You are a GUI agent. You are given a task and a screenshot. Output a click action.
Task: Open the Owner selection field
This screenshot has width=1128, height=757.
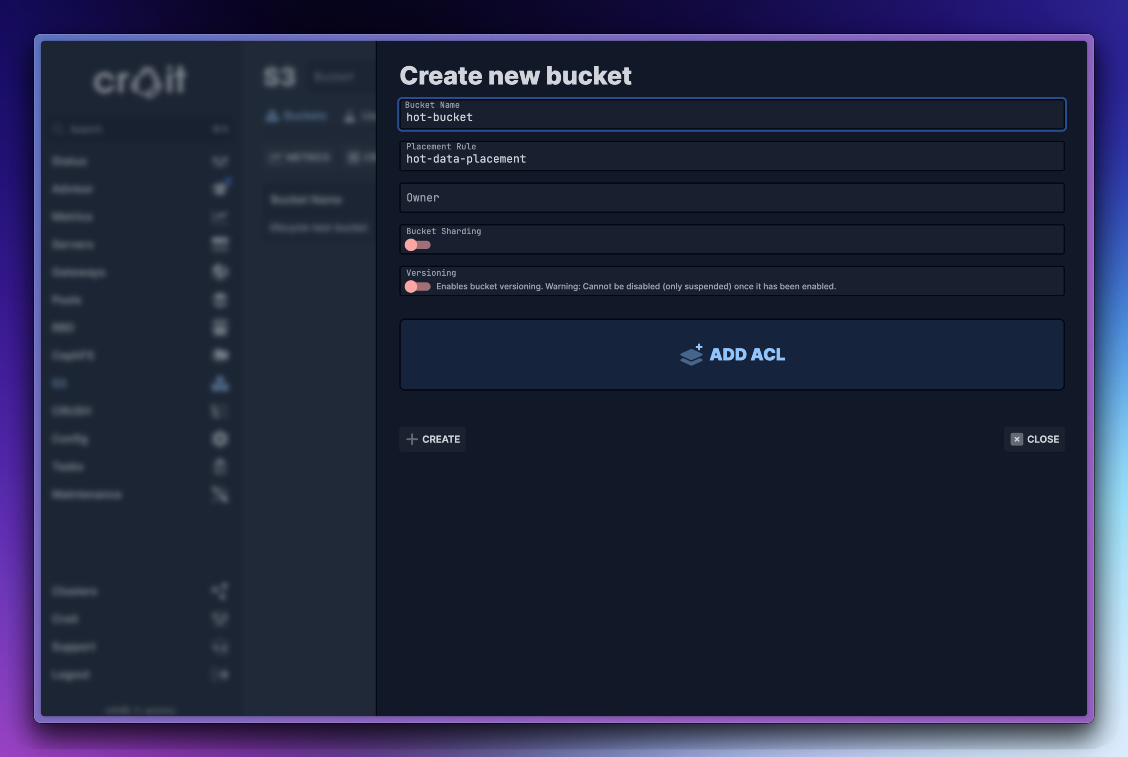point(731,197)
